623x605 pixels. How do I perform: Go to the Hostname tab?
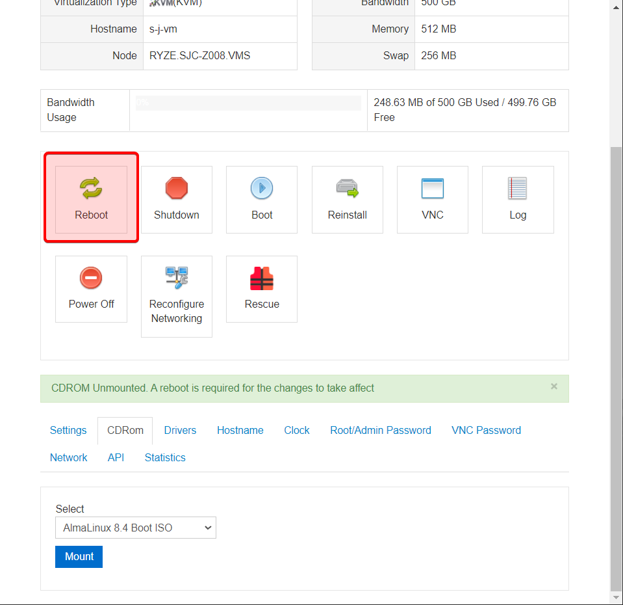click(x=240, y=430)
